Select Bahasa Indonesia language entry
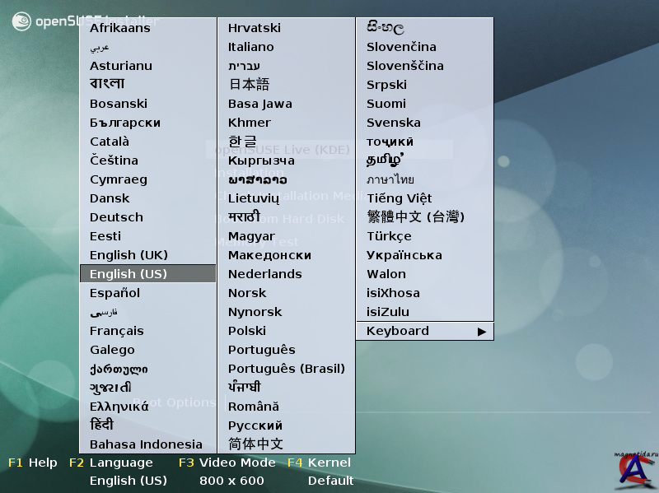 coord(146,444)
